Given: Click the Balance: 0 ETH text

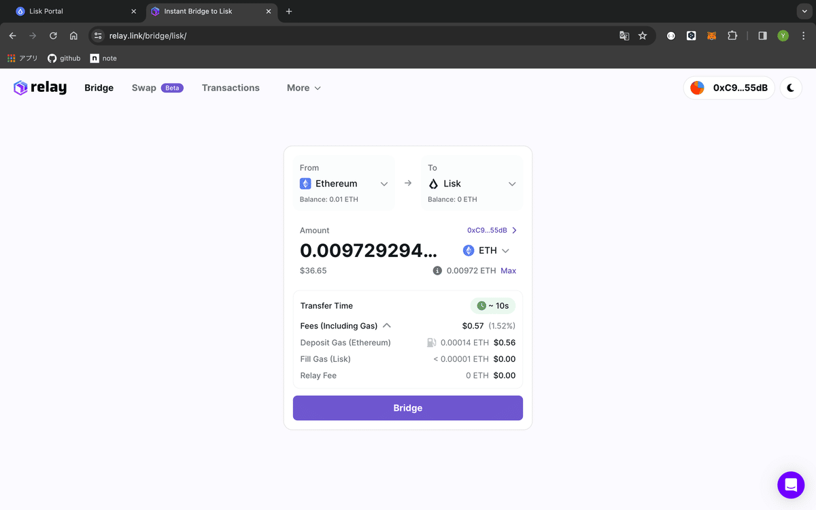Looking at the screenshot, I should tap(452, 199).
